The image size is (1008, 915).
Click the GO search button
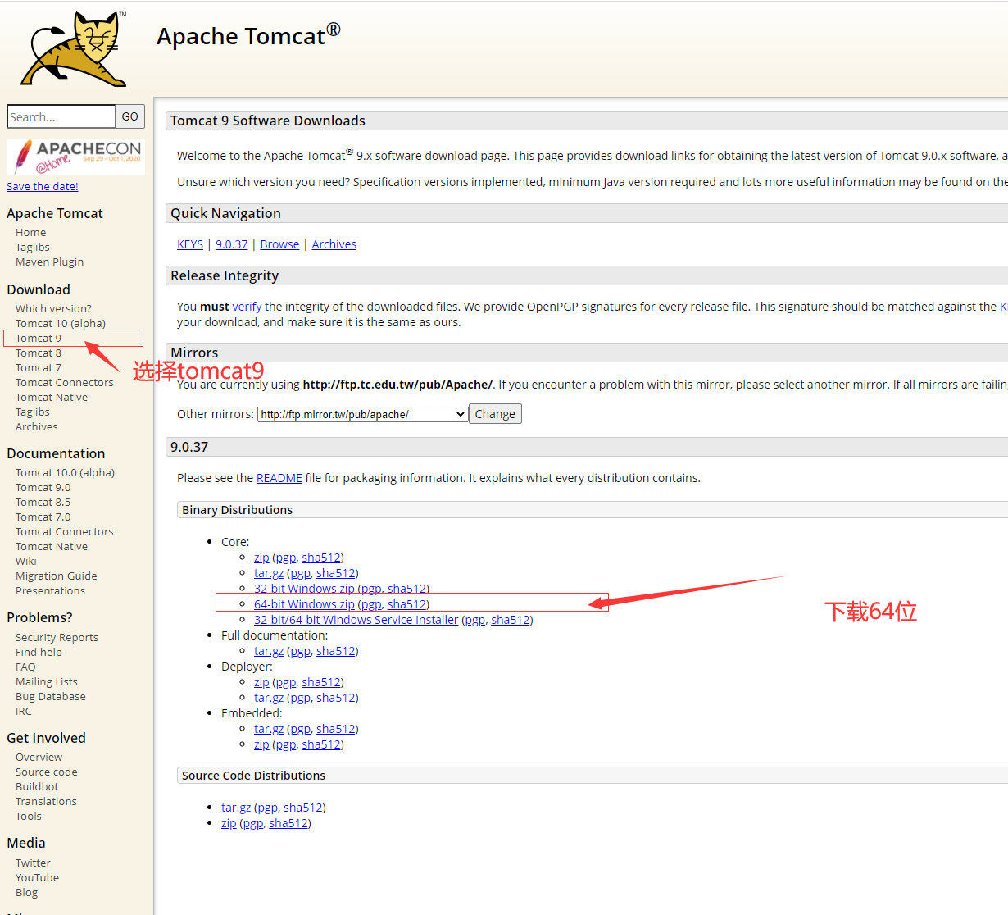(x=130, y=116)
